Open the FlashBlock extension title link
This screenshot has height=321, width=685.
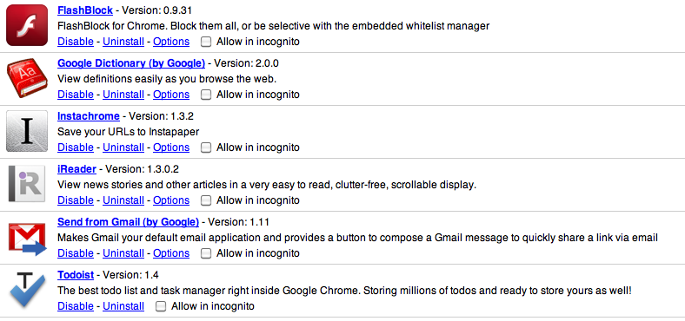85,10
